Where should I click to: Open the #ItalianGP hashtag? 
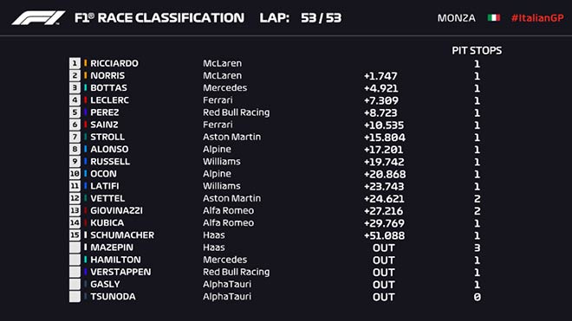[537, 18]
